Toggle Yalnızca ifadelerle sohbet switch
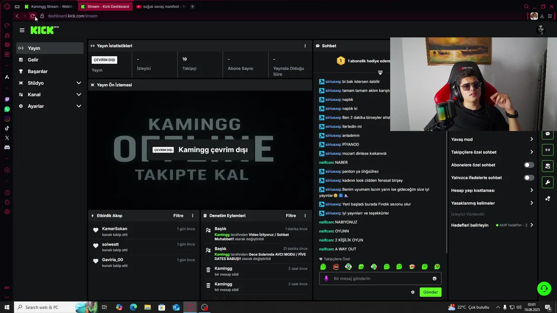Image resolution: width=557 pixels, height=313 pixels. pyautogui.click(x=529, y=178)
